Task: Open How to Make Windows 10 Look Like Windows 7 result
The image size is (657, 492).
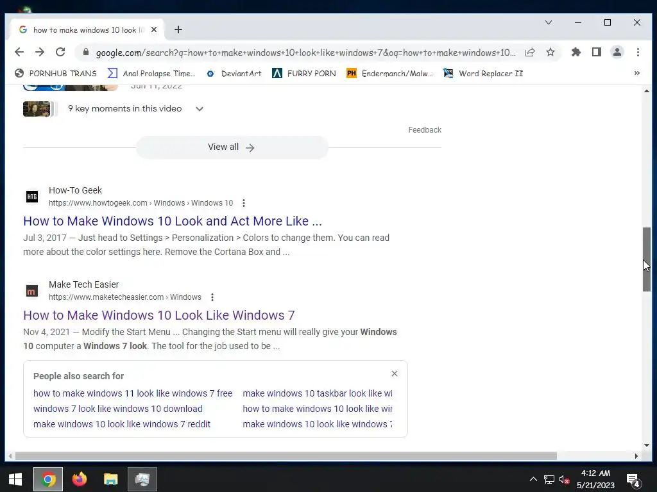Action: tap(159, 315)
